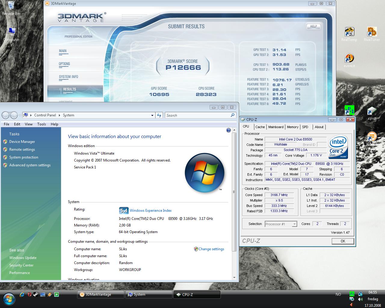The height and width of the screenshot is (308, 385).
Task: Select the MAIN section in 3DMark Vantage
Action: pos(63,51)
